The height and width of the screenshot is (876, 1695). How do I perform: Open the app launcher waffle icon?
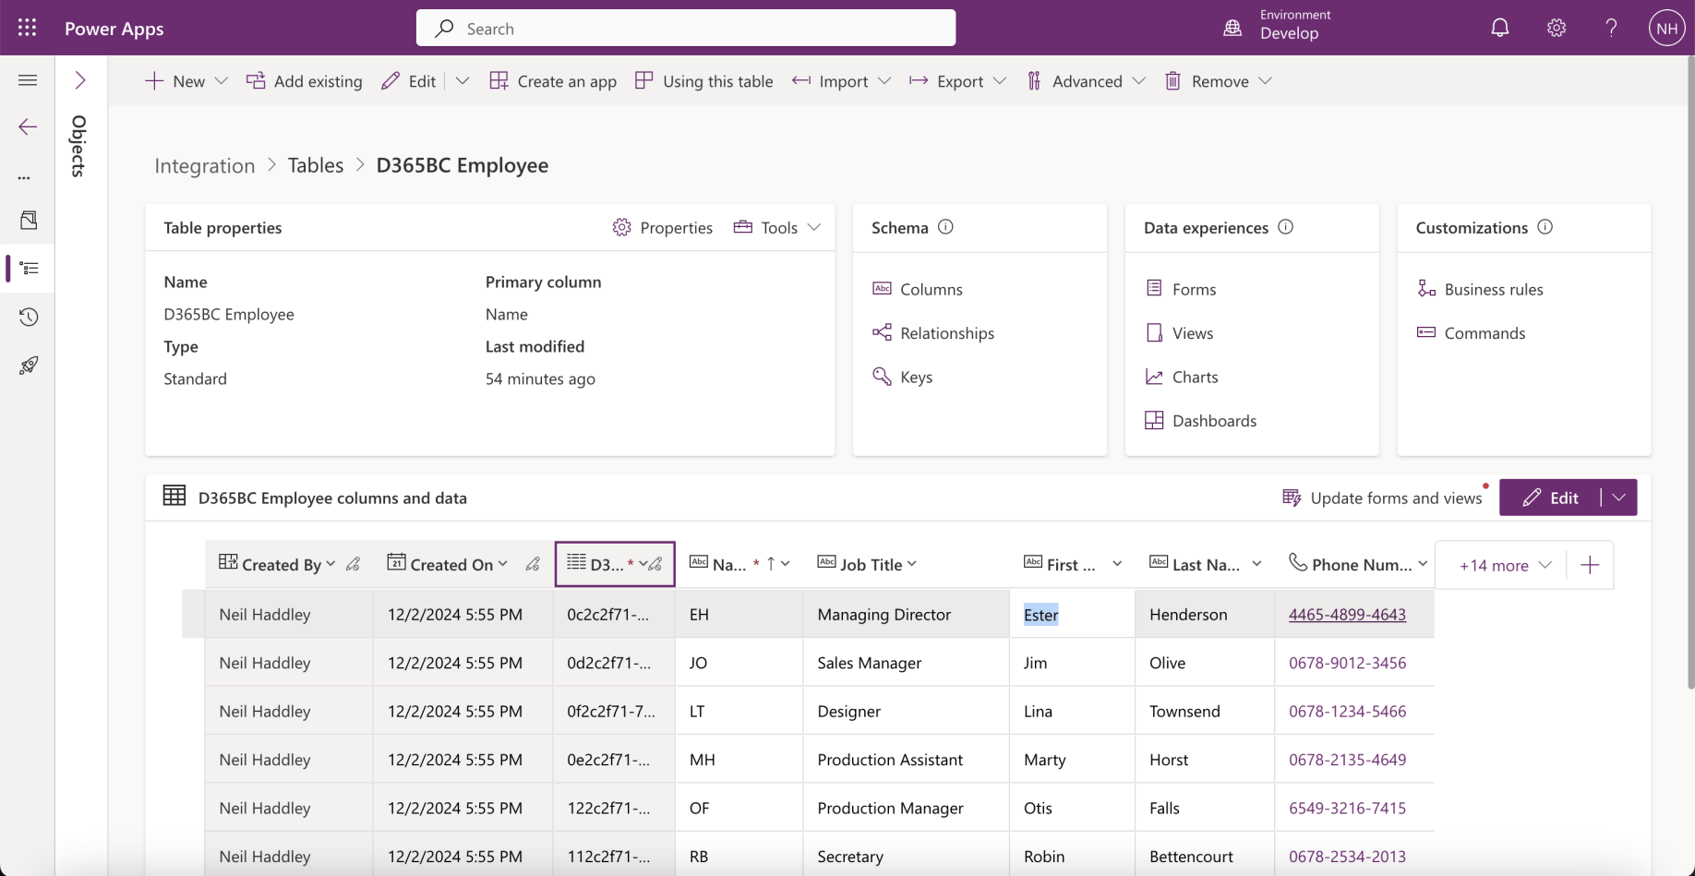[27, 28]
